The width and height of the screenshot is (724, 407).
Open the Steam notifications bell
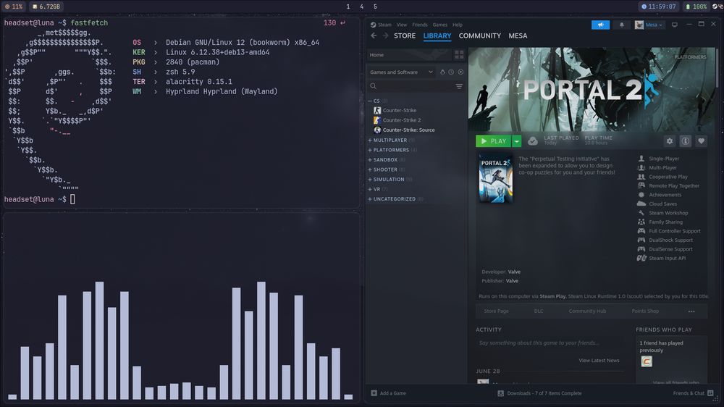coord(621,25)
